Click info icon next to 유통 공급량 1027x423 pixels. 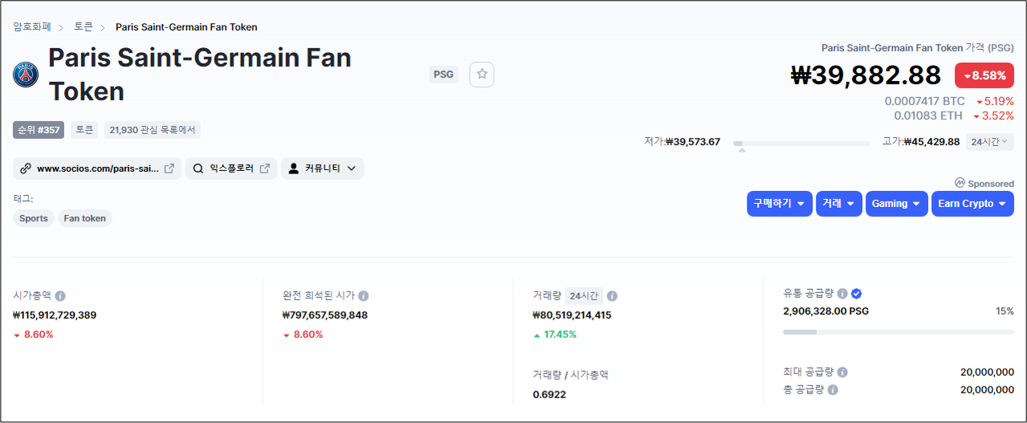(842, 294)
